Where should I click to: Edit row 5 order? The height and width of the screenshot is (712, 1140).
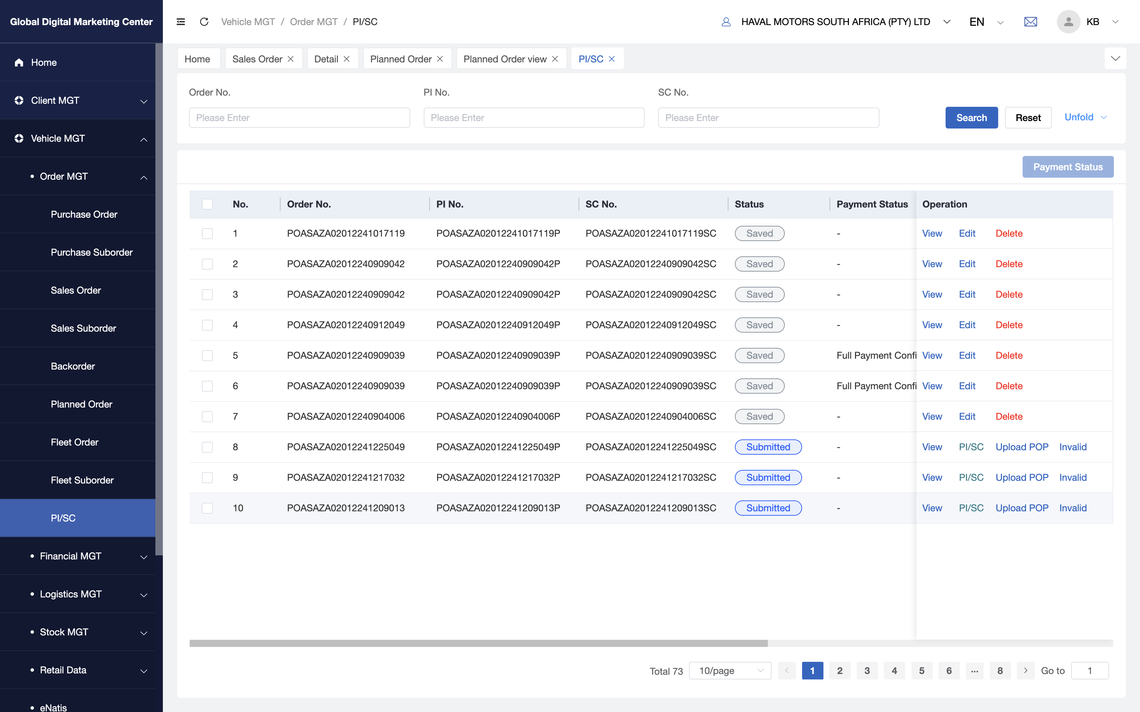pos(967,356)
